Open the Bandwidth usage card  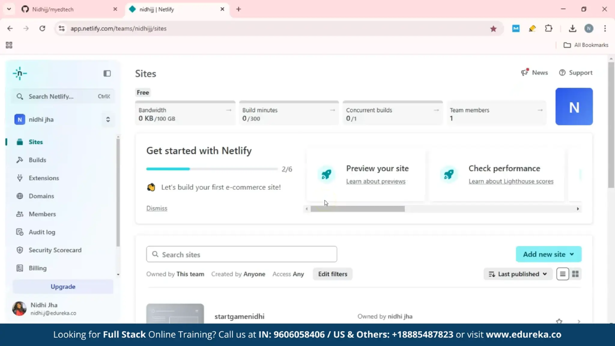pyautogui.click(x=185, y=113)
